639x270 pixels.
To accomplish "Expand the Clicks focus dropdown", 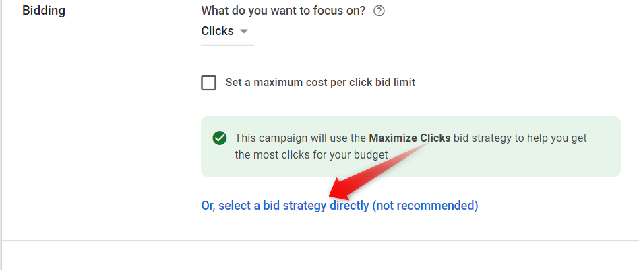I will point(227,32).
